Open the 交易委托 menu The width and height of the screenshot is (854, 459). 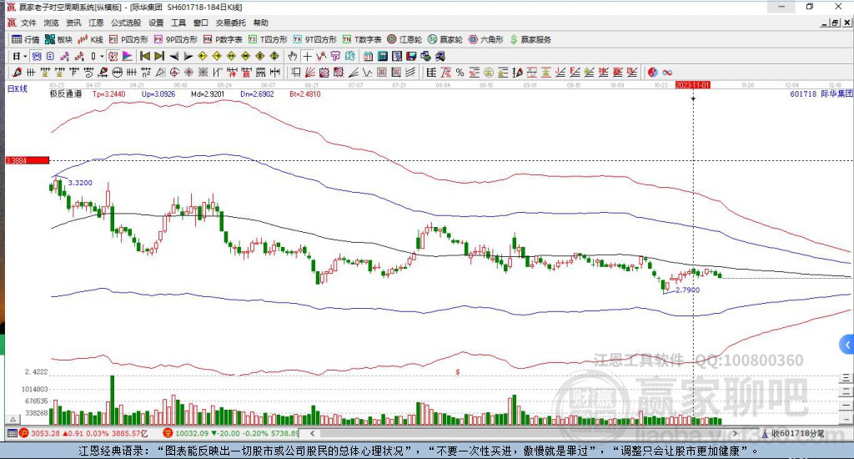tap(230, 23)
